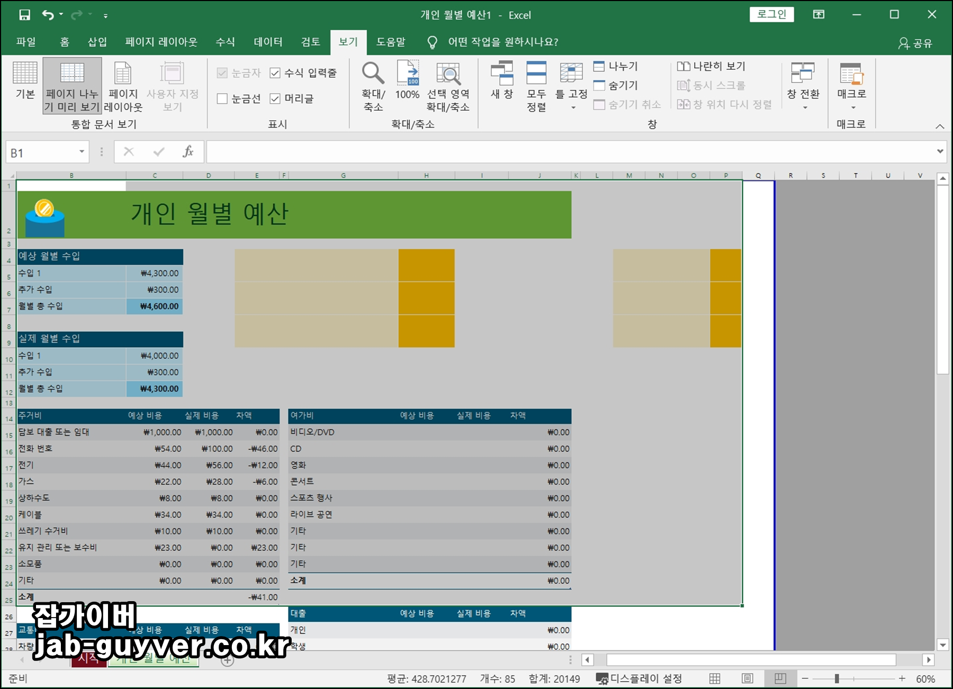
Task: Click the horizontal scrollbar right arrow
Action: 928,660
